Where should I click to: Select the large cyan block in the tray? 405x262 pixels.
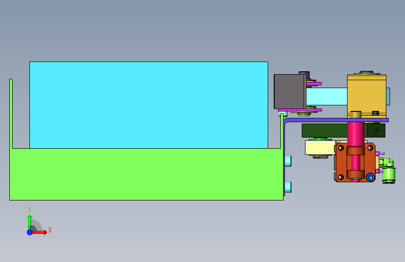(149, 105)
